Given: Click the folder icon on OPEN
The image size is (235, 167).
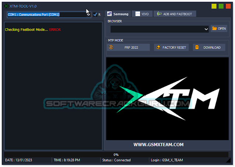Looking at the screenshot, I should tap(214, 28).
